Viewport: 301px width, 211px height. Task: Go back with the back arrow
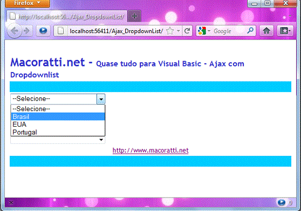pos(15,31)
